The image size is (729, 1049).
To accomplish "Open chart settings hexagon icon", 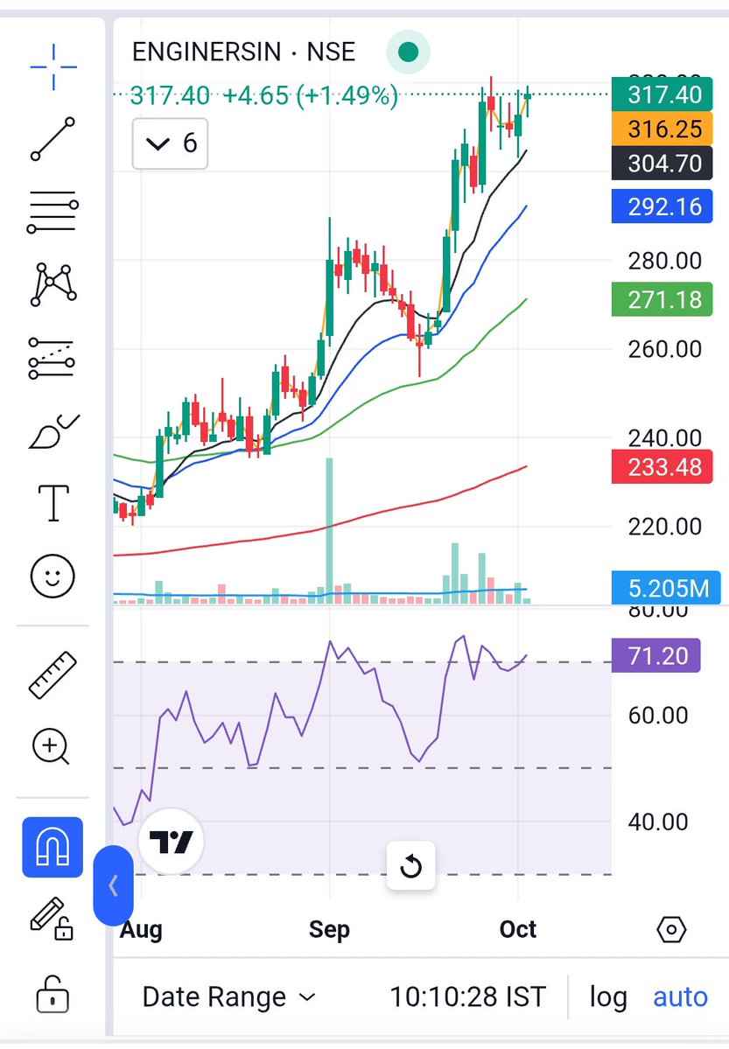I will (671, 929).
